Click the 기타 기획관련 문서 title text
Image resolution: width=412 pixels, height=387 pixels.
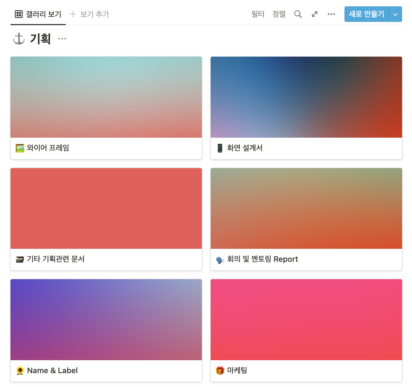tap(56, 259)
